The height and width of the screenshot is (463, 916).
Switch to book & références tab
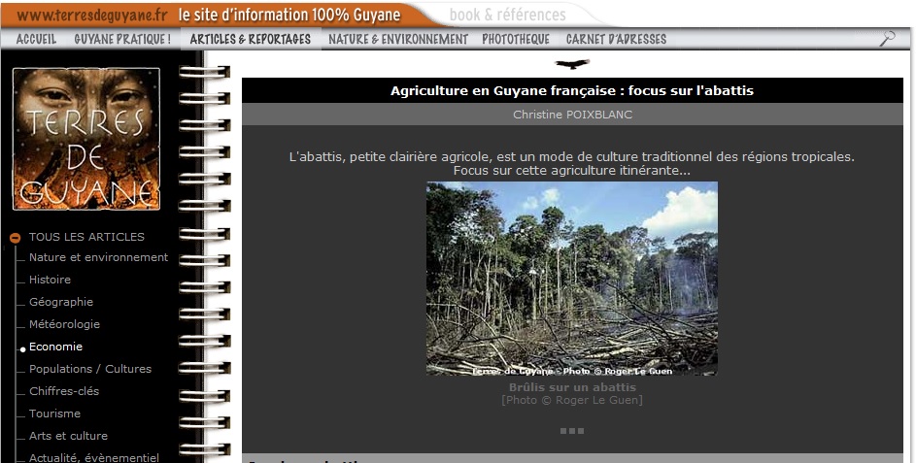coord(508,15)
